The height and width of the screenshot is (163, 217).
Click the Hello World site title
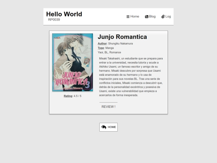pyautogui.click(x=64, y=14)
